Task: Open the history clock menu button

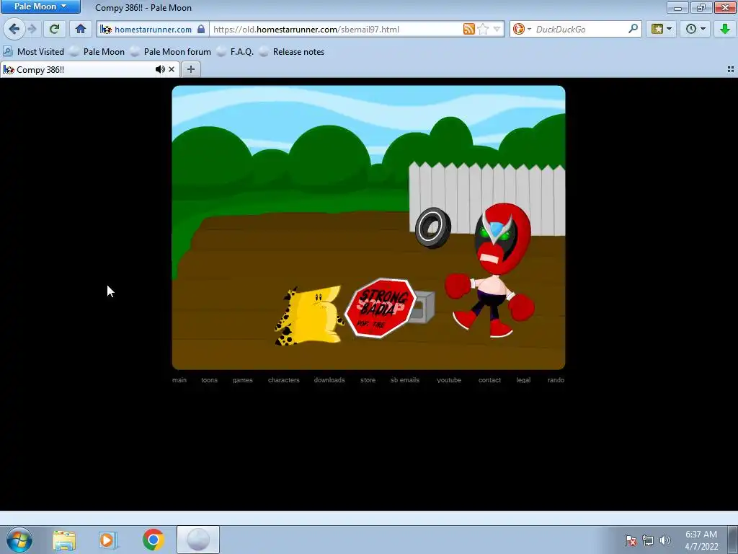Action: pyautogui.click(x=695, y=29)
